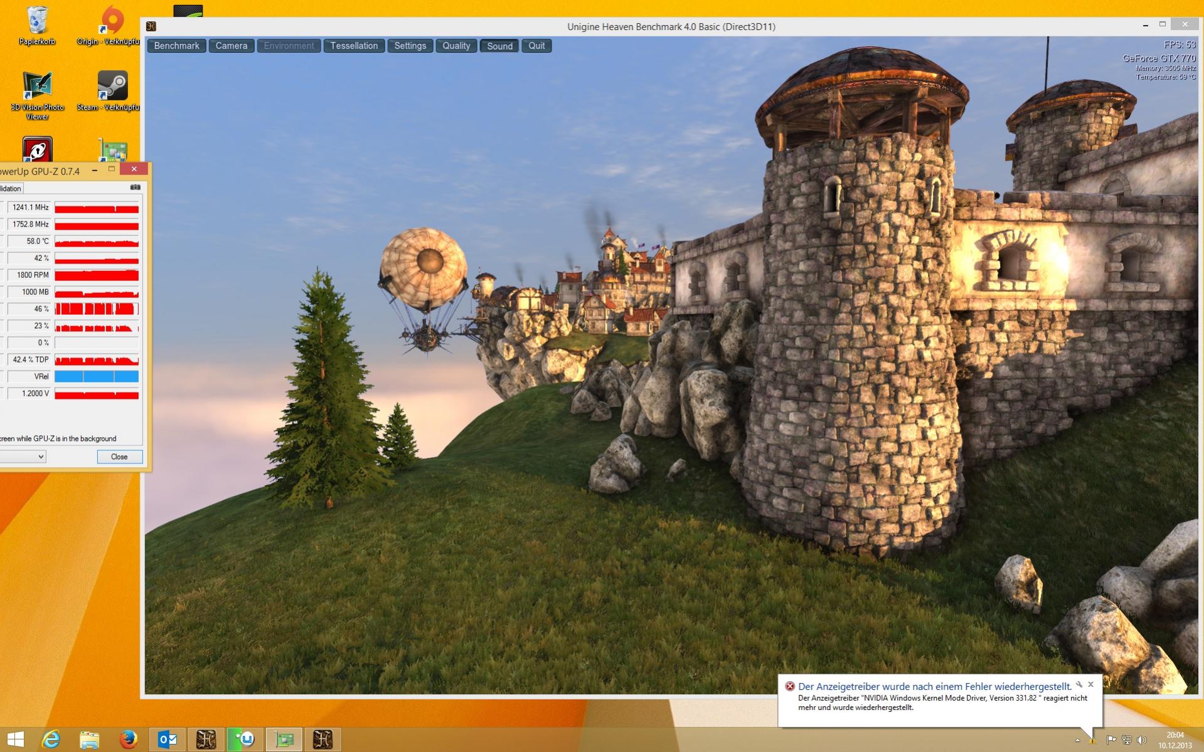Click the Action Center flag icon
This screenshot has width=1204, height=752.
click(x=1111, y=740)
